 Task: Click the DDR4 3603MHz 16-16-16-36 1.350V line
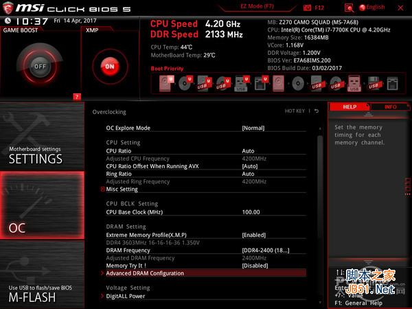pyautogui.click(x=152, y=242)
